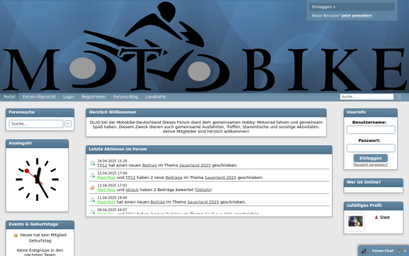
Task: Click the Einloggen button in Userinfo
Action: [x=371, y=158]
